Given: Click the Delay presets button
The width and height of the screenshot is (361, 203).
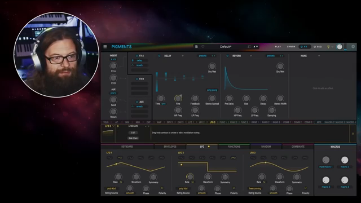Looking at the screenshot, I should [x=202, y=56].
